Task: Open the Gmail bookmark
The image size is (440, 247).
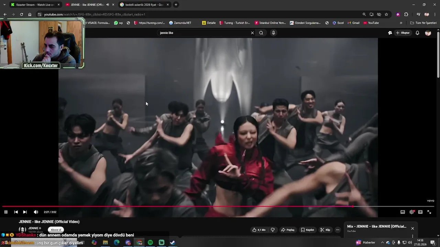Action: point(353,23)
